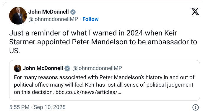Viewport: 203px width, 112px height.
Task: Open the bbc.co.uk/news/articles link
Action: [x=88, y=92]
